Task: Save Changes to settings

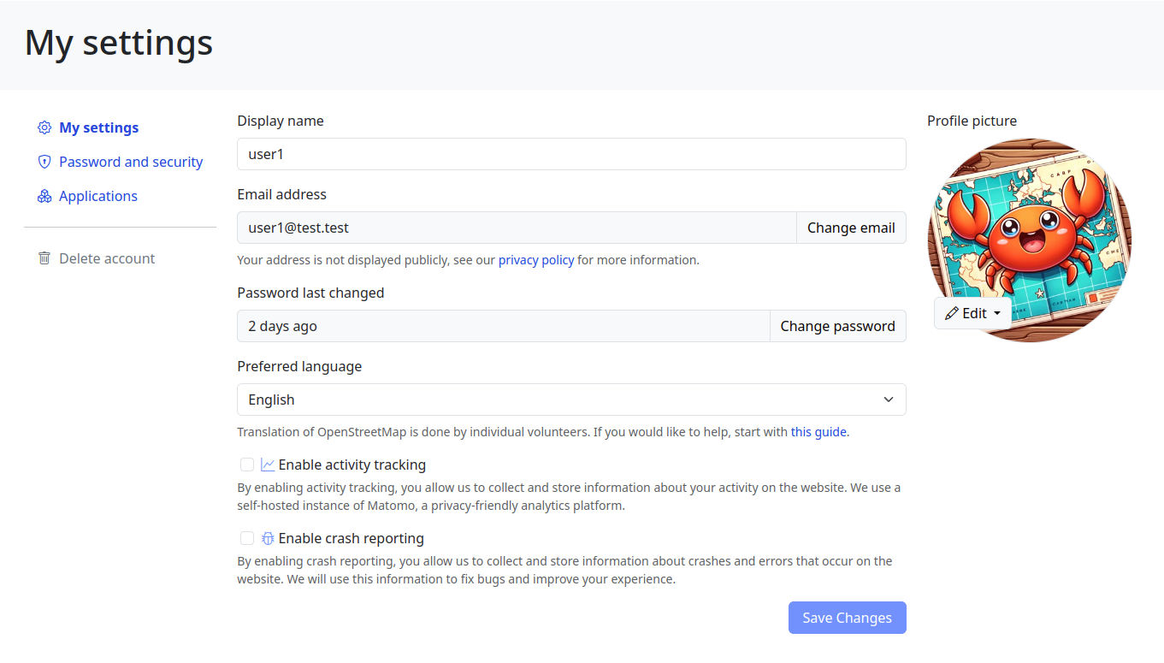Action: coord(847,618)
